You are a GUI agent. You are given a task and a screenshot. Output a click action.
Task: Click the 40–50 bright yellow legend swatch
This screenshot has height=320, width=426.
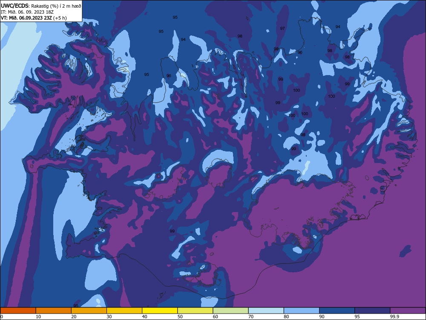tap(160, 311)
